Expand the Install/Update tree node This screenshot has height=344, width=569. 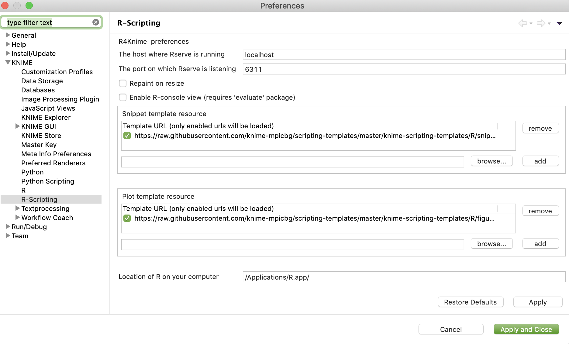coord(8,53)
